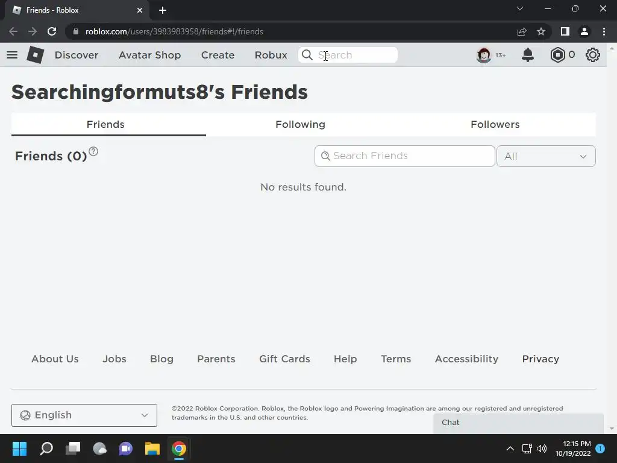Switch to the Friends tab
Viewport: 617px width, 463px height.
(108, 124)
